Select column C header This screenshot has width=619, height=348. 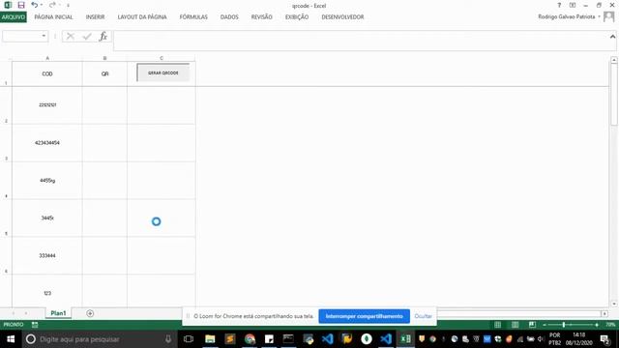point(162,58)
